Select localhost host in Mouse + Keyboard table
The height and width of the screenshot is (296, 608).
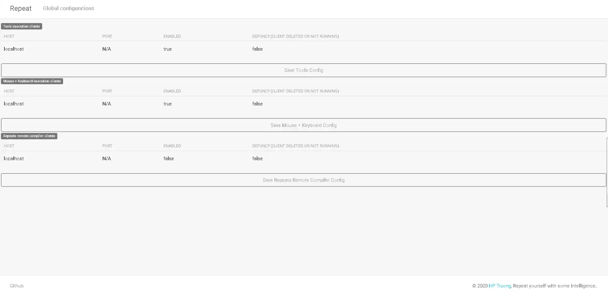[x=14, y=104]
